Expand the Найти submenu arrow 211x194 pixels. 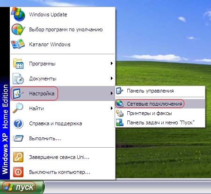tap(111, 108)
